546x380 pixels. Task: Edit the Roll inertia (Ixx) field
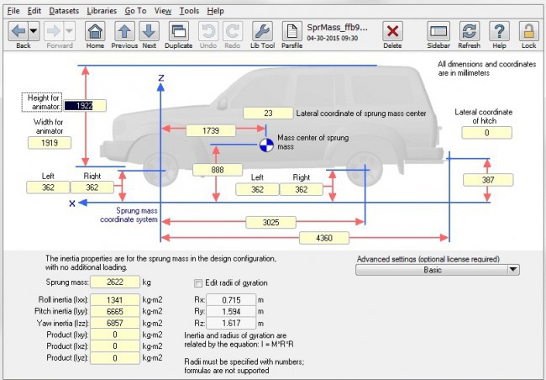click(x=115, y=300)
